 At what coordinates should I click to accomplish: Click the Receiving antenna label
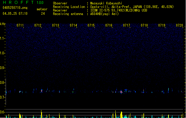[68, 14]
